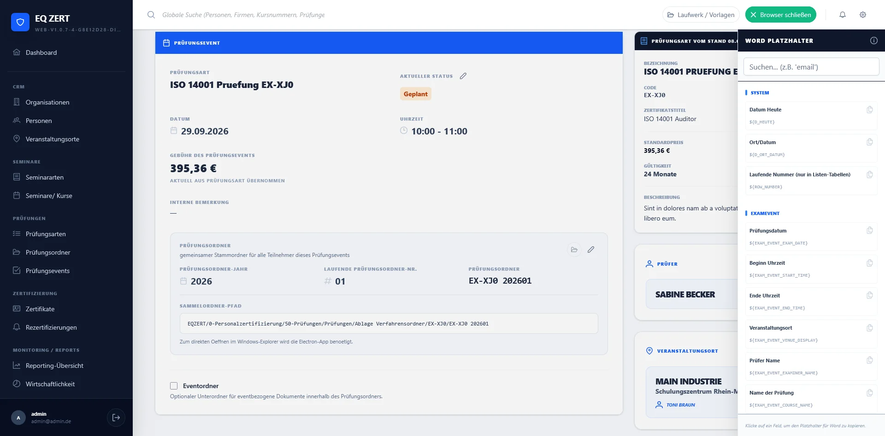Open Wirtschaftlichkeit report

pos(66,384)
